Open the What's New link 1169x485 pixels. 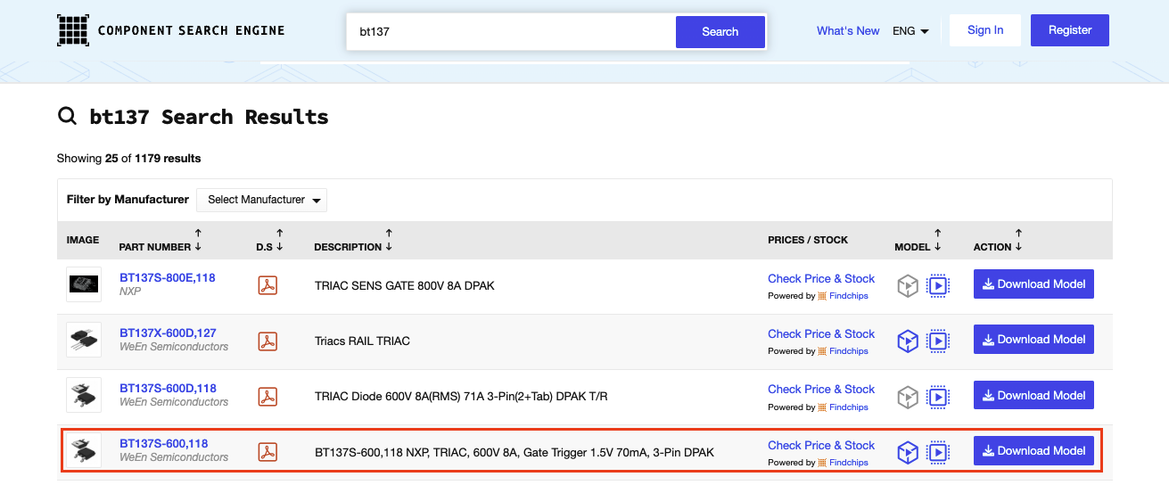(x=848, y=30)
